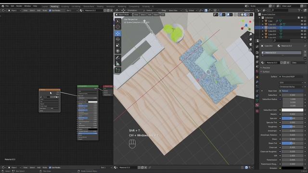Toggle visibility eye for Cube.002
Screen dimensions: 308x173
[302, 28]
